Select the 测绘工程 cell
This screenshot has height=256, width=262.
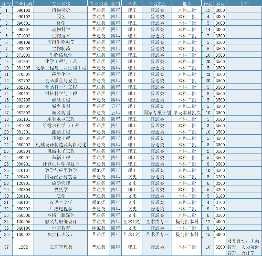pos(61,132)
